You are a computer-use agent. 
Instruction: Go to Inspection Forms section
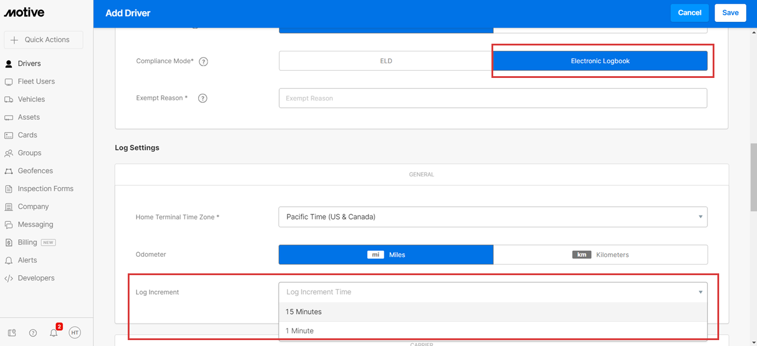46,189
